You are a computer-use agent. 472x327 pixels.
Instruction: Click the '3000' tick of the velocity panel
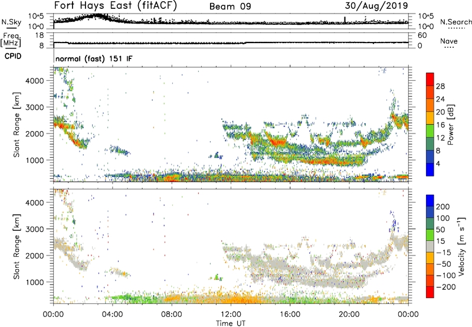pyautogui.click(x=34, y=229)
